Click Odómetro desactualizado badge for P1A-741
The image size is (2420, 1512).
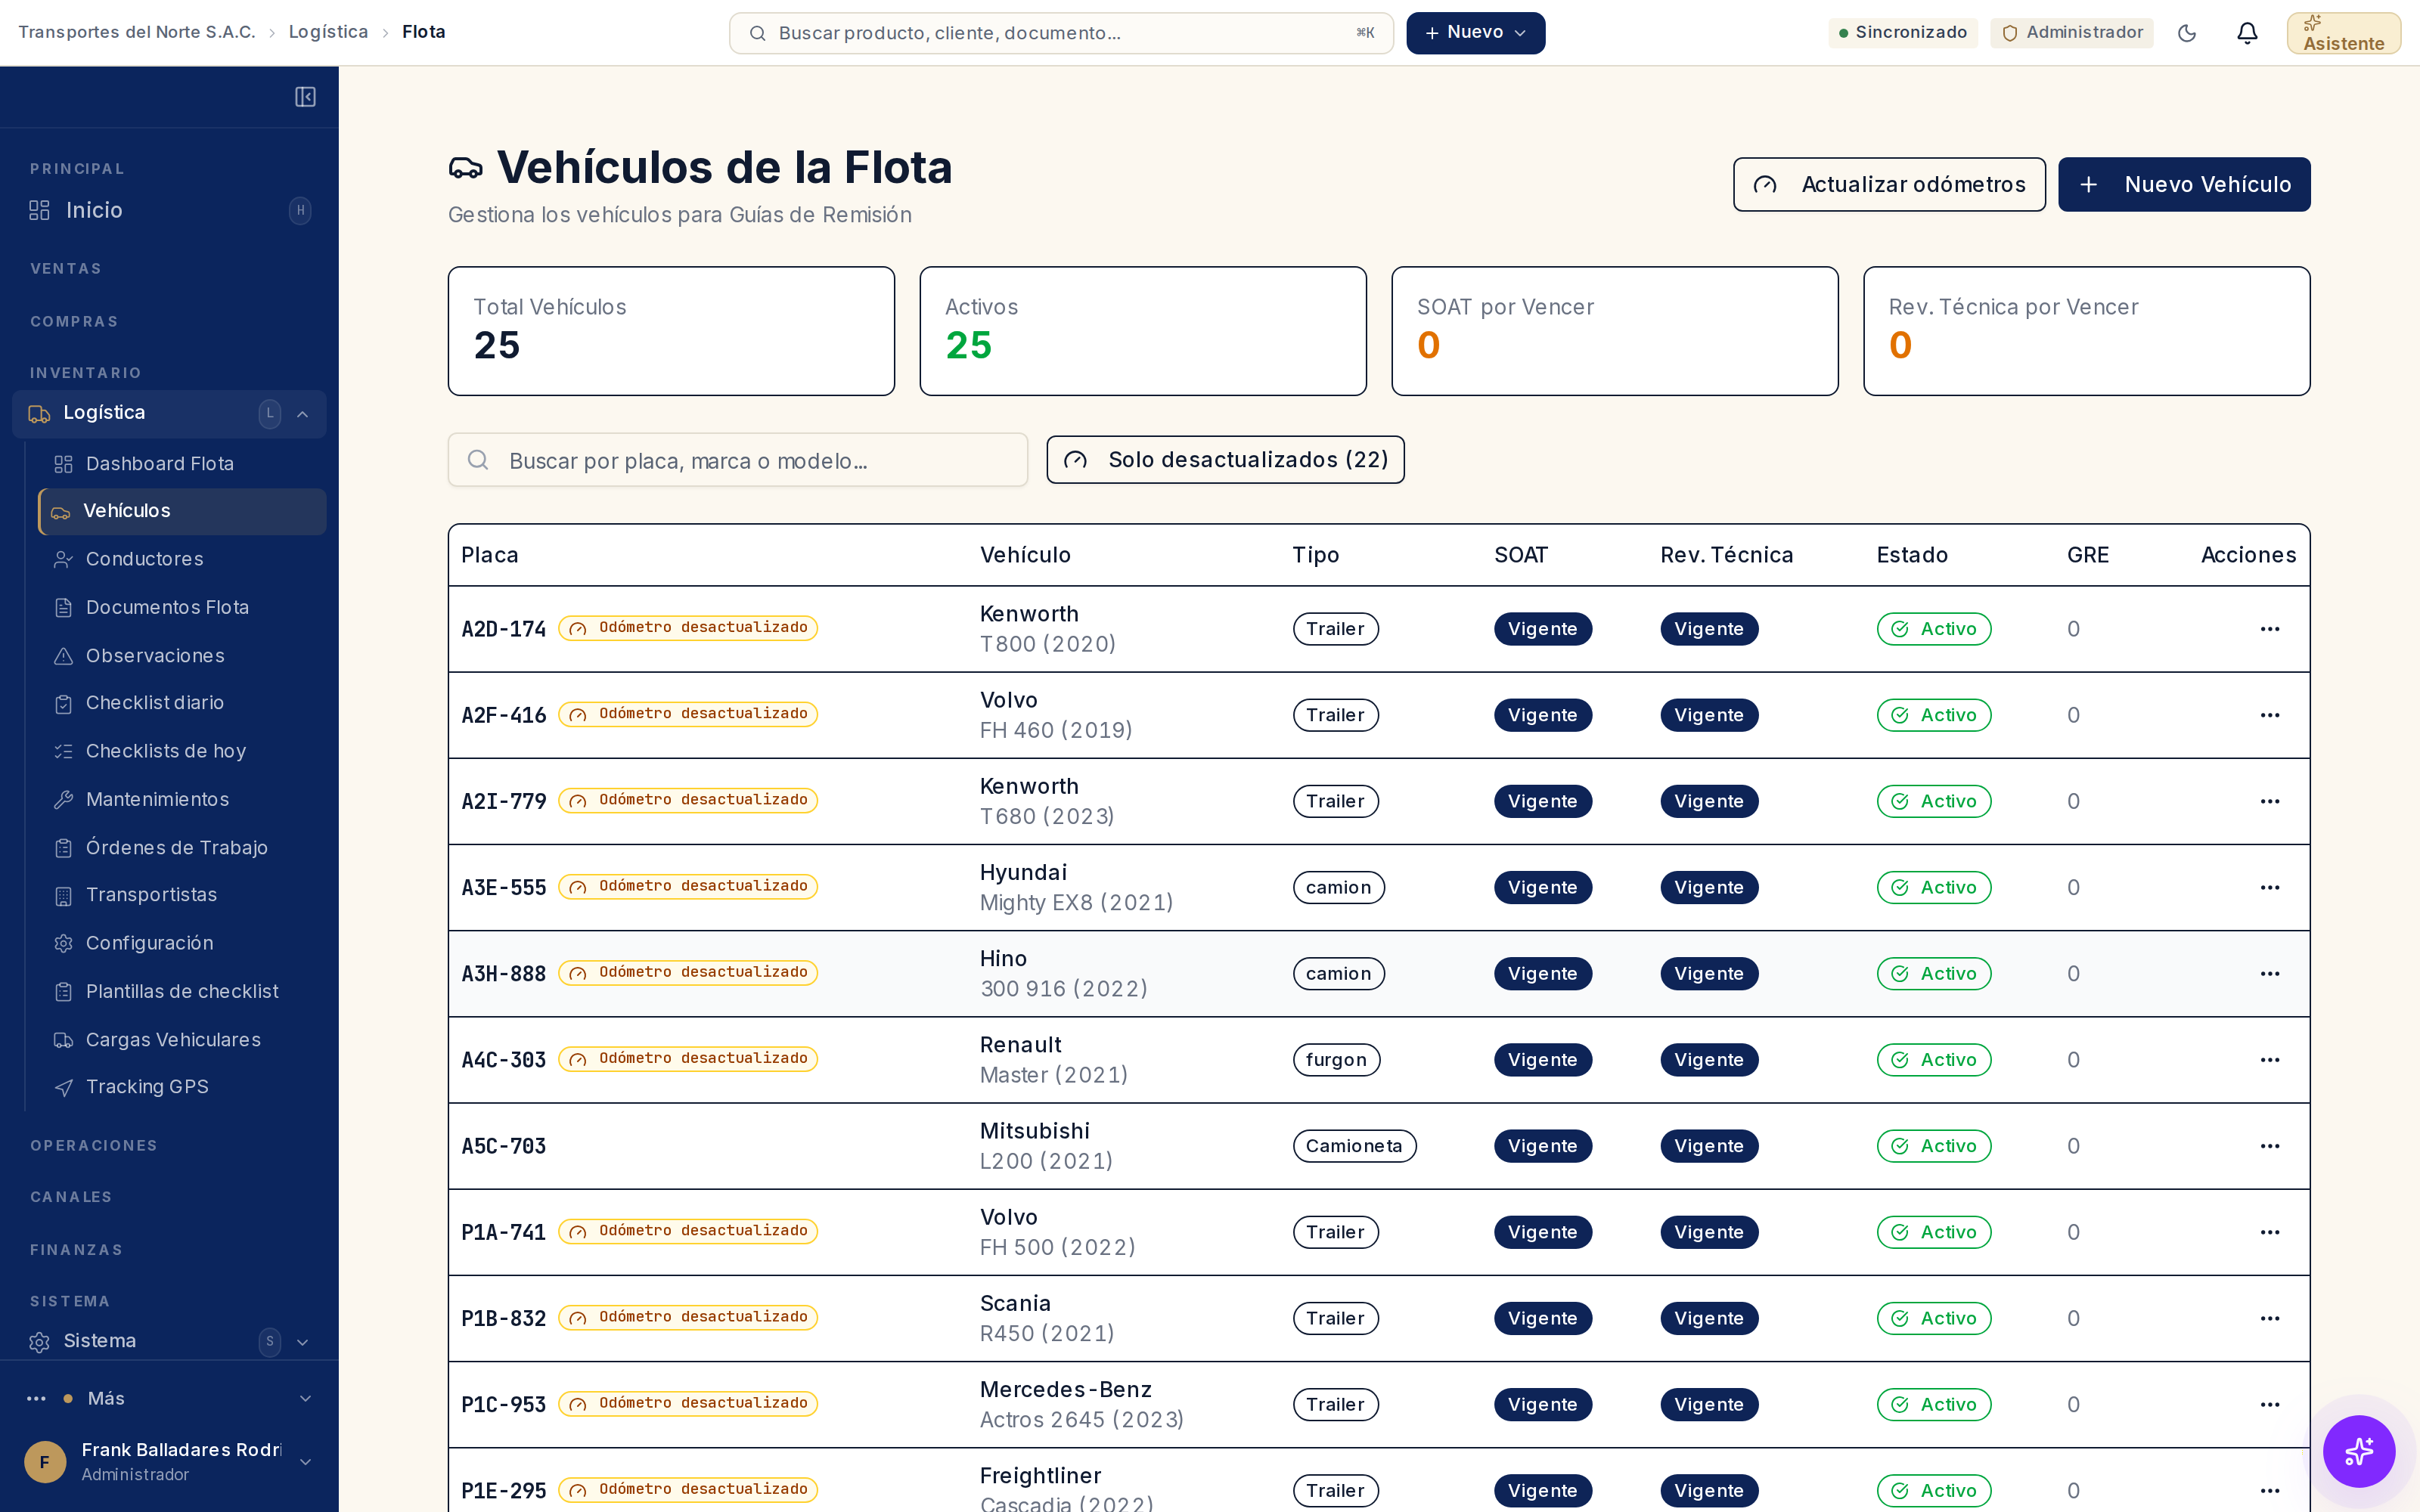[x=688, y=1231]
